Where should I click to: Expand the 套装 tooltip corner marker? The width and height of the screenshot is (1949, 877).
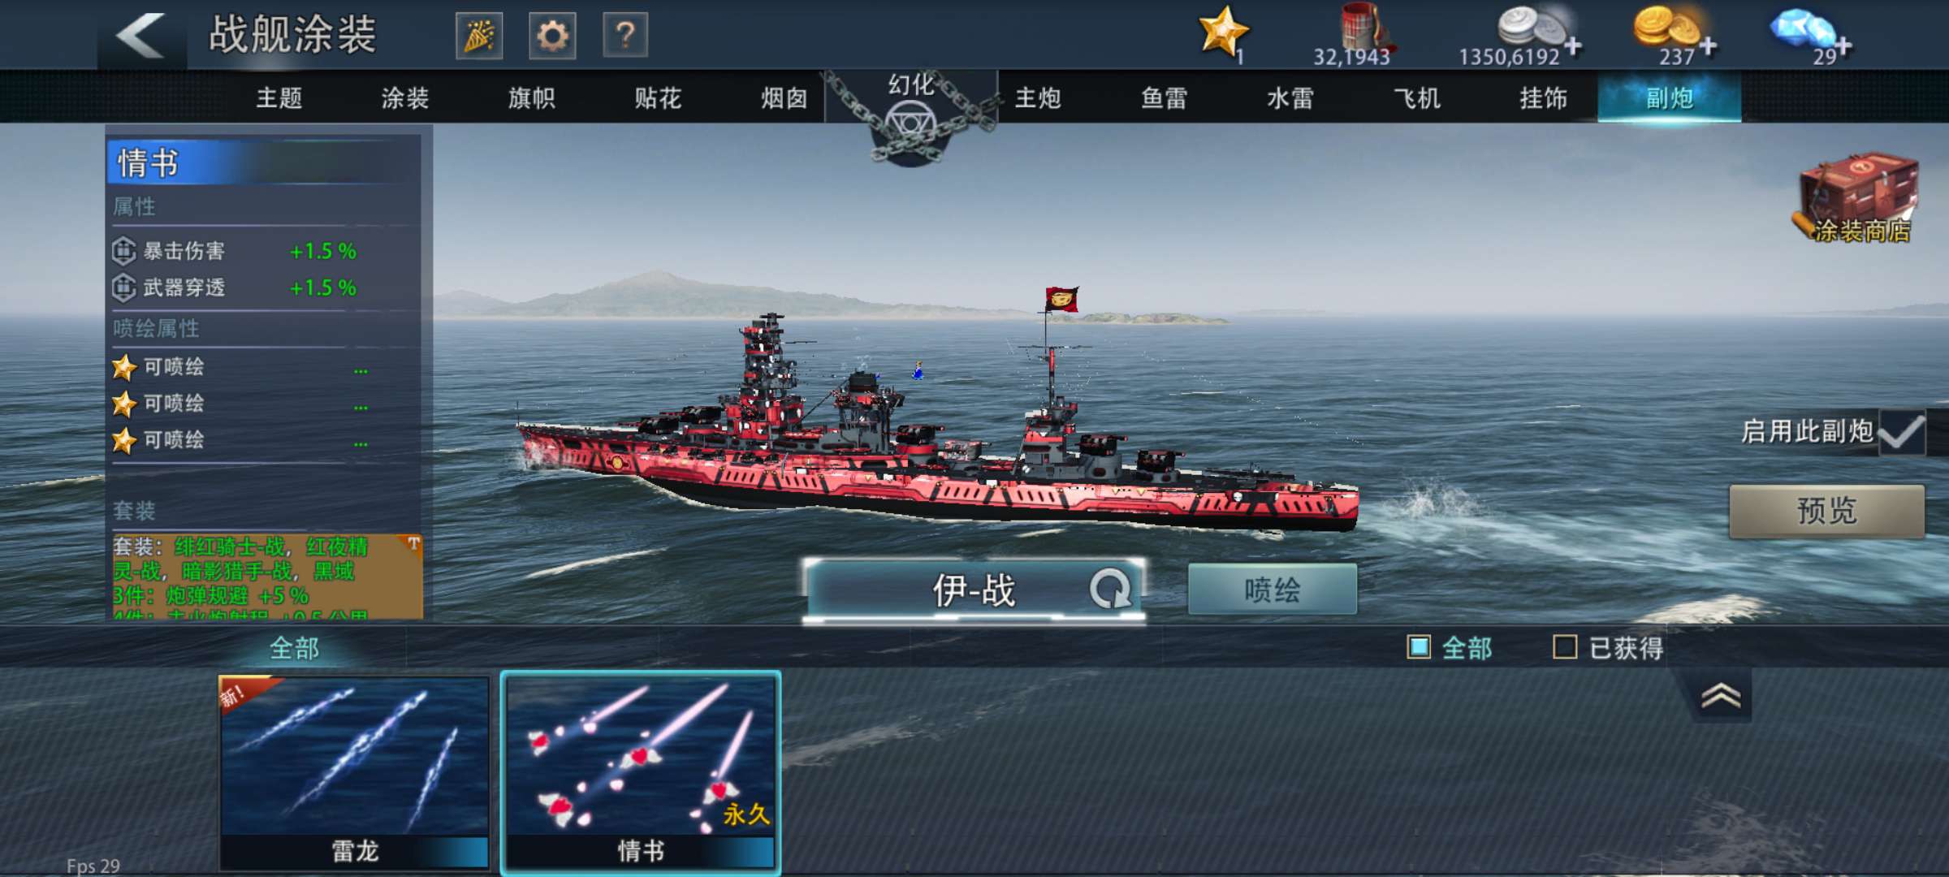413,543
